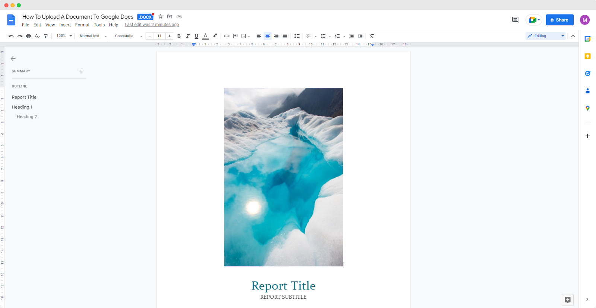View the cloud document status
596x308 pixels.
(x=179, y=17)
